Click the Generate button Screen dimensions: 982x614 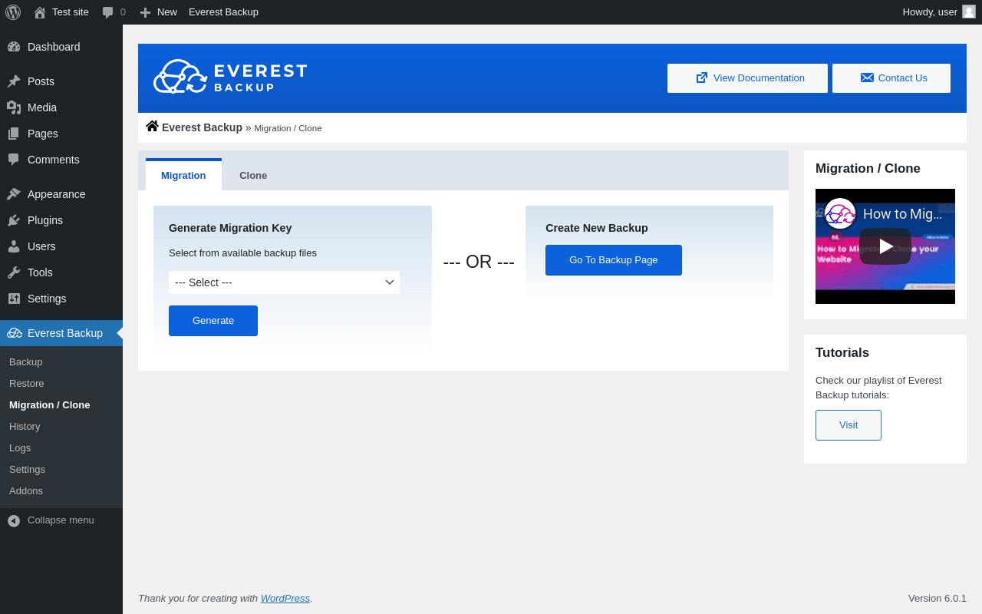pos(213,321)
